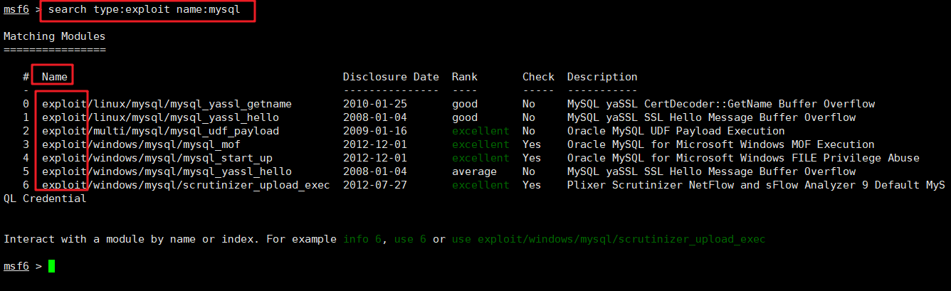Click description Oracle MySQL for Microsoft Windows FILE Privilege Abuse
Viewport: 951px width, 291px height.
tap(743, 158)
